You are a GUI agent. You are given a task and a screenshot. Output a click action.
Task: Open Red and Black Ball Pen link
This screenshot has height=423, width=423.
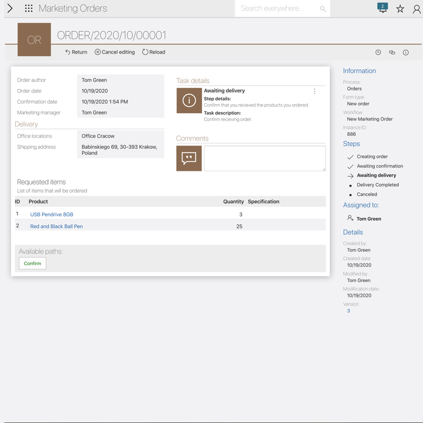click(x=56, y=226)
